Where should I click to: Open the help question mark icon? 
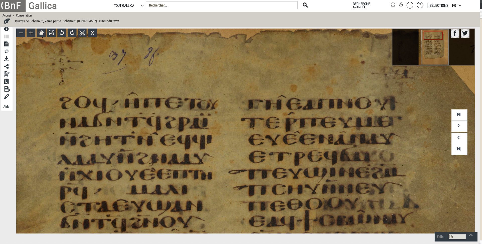point(420,5)
